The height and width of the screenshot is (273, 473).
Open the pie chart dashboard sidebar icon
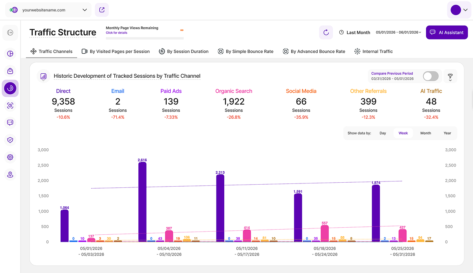click(10, 54)
